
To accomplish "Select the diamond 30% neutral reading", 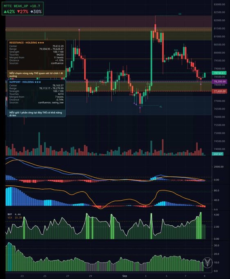I will pyautogui.click(x=36, y=12).
